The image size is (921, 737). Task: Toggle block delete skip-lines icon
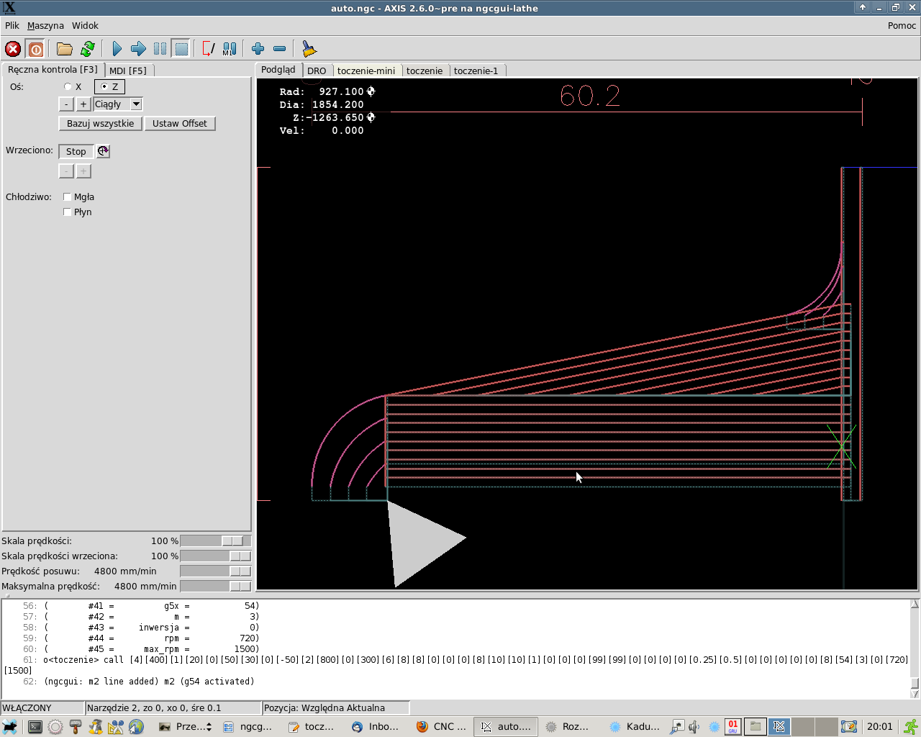coord(209,49)
